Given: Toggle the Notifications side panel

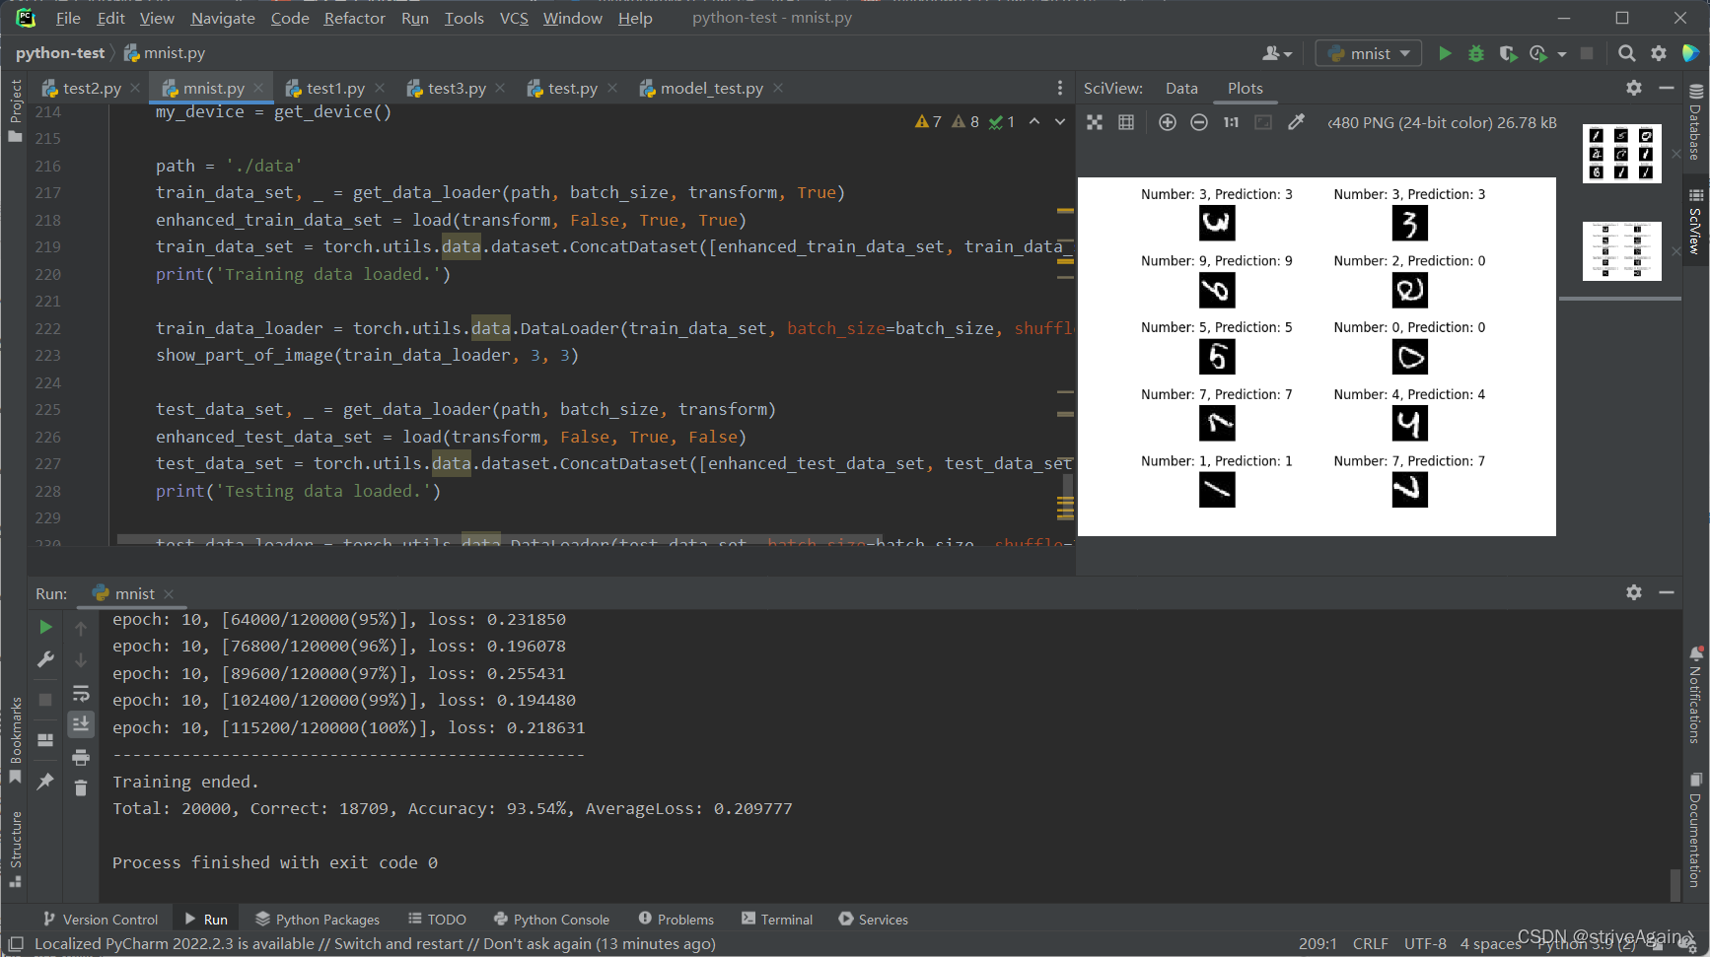Looking at the screenshot, I should point(1696,695).
